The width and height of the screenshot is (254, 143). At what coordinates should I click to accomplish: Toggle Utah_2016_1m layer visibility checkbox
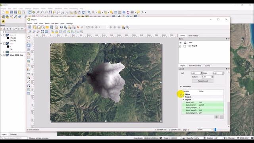(4, 55)
